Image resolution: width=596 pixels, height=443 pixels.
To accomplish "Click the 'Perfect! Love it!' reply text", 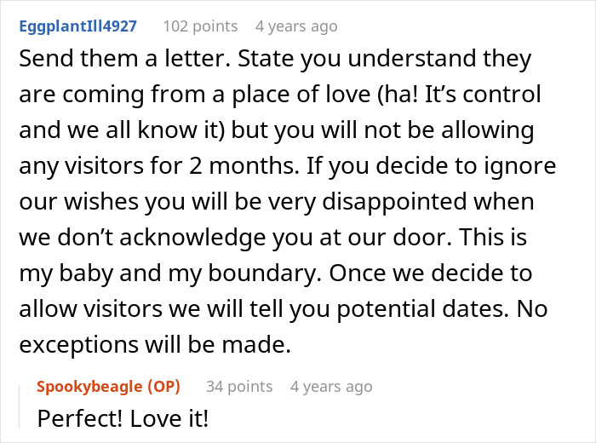I will tap(123, 418).
